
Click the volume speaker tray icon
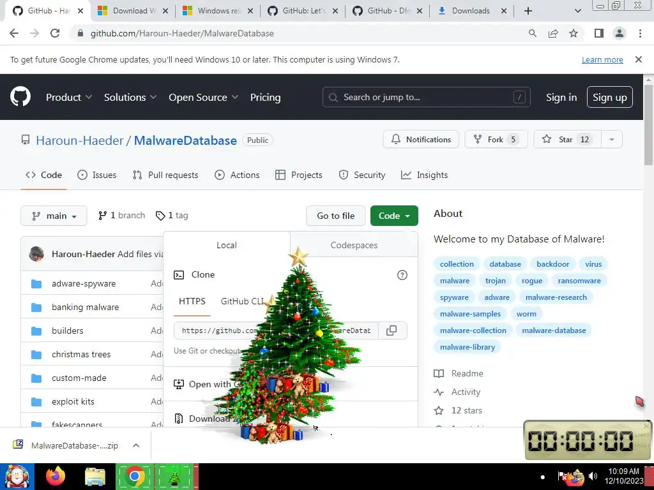593,476
